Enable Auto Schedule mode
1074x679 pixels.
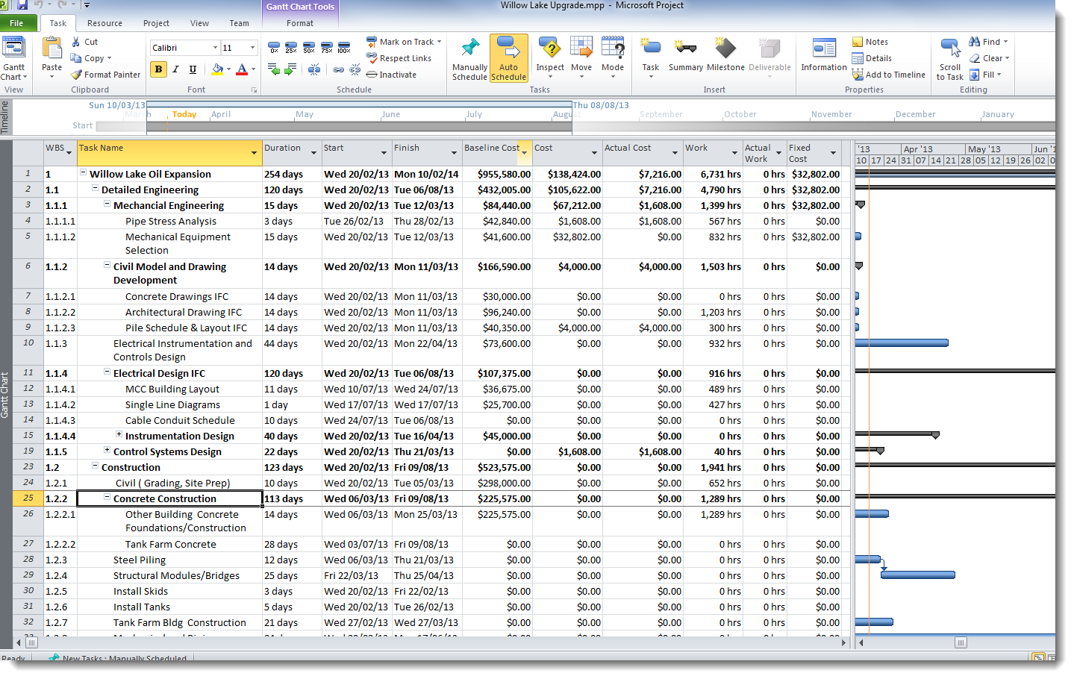508,57
